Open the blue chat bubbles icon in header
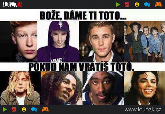Image resolution: width=165 pixels, height=114 pixels. click(x=147, y=5)
